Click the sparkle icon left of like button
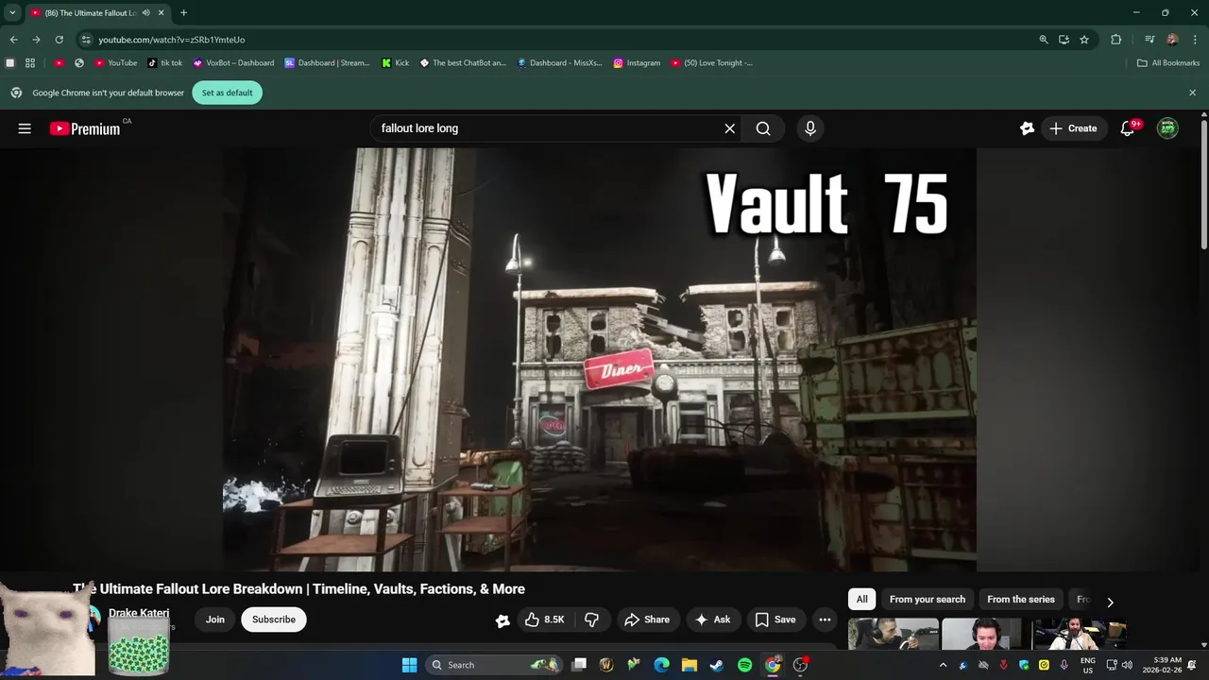This screenshot has height=680, width=1209. [502, 620]
